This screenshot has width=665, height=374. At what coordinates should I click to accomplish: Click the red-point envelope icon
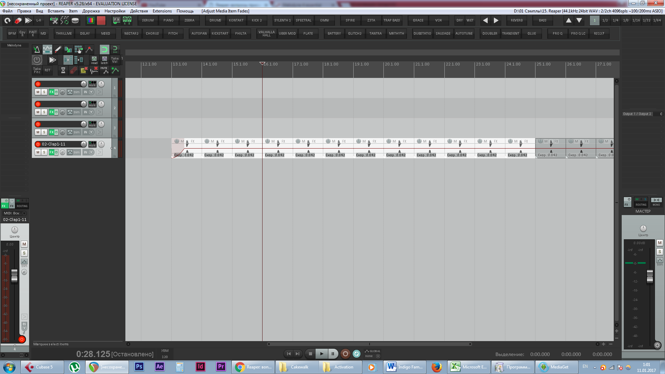89,50
